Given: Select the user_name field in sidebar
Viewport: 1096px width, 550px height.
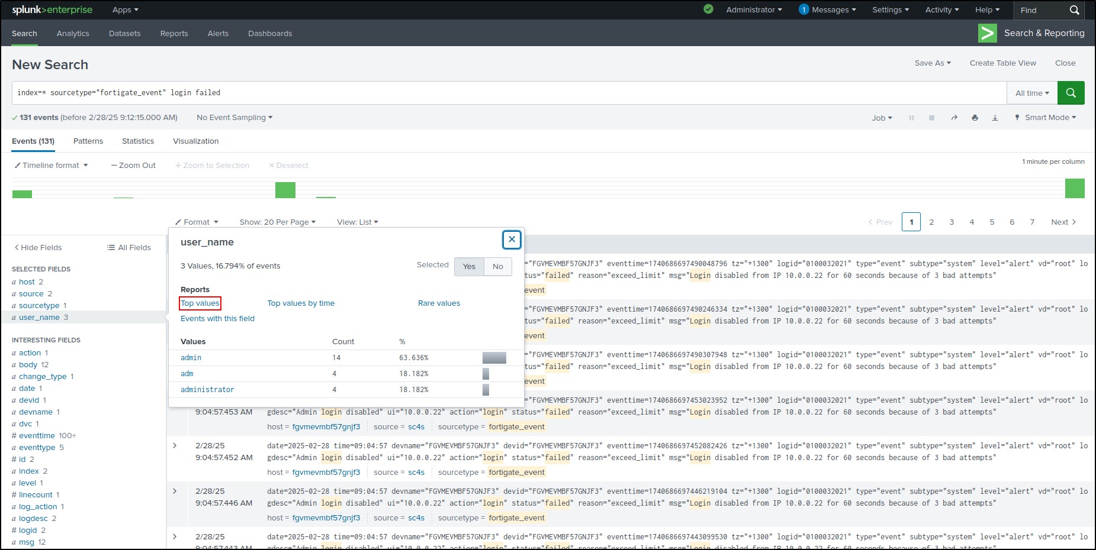Looking at the screenshot, I should point(40,318).
